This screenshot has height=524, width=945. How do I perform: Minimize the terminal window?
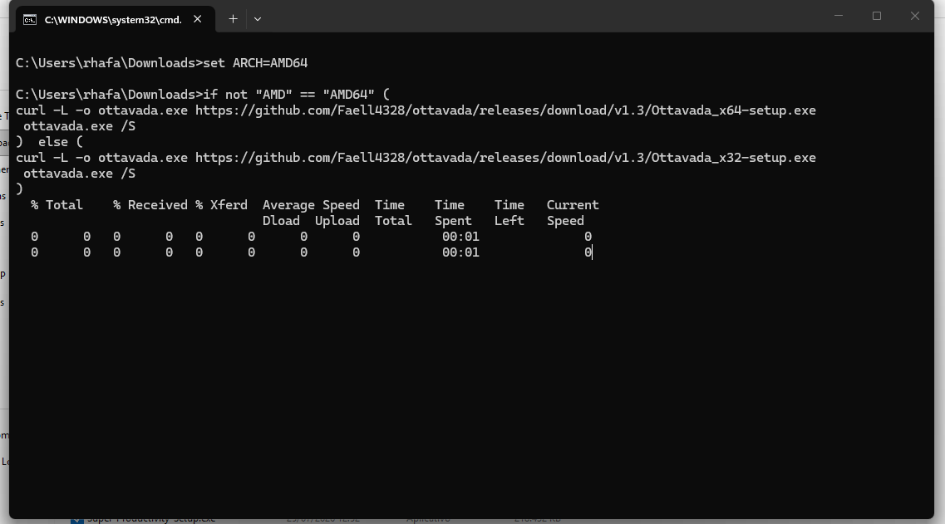(x=839, y=17)
